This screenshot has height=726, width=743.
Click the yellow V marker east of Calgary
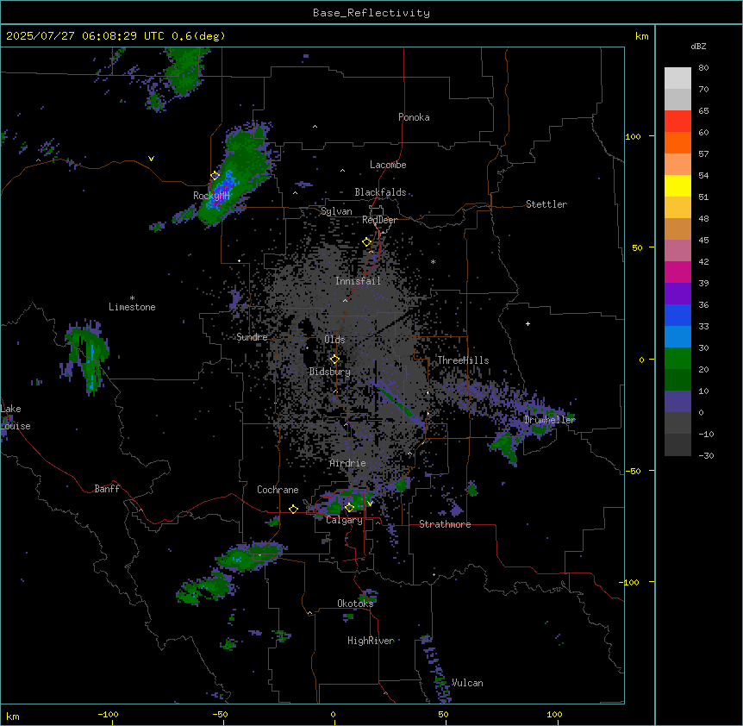click(370, 504)
